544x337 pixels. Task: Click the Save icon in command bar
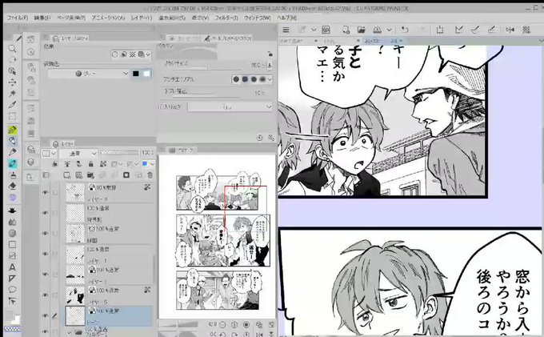pyautogui.click(x=378, y=30)
